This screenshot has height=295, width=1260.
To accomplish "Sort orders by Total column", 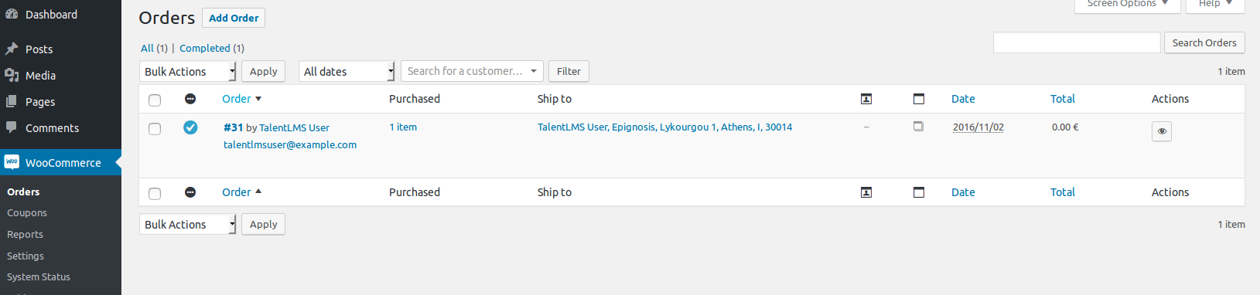I will coord(1063,99).
